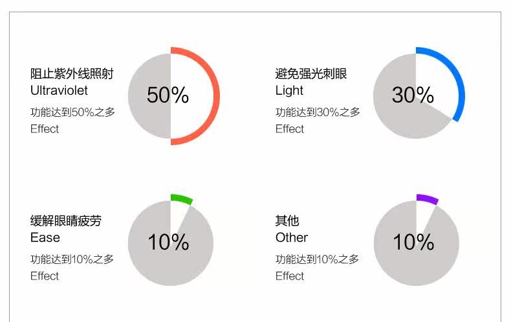Click the "避免强光刺眼" heading

click(311, 74)
